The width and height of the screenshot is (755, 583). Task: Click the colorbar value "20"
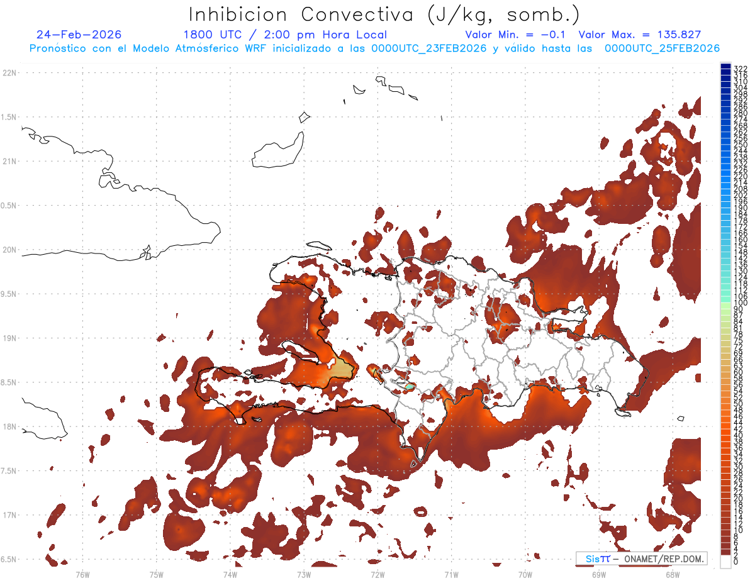click(x=739, y=499)
